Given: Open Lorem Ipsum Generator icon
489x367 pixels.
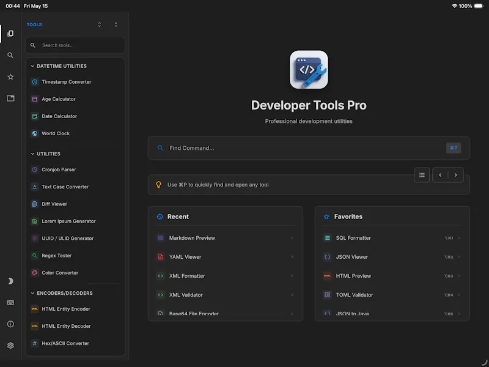Looking at the screenshot, I should (35, 221).
